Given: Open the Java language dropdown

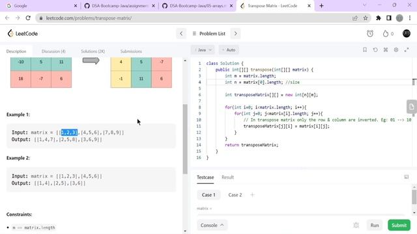Looking at the screenshot, I should 203,50.
